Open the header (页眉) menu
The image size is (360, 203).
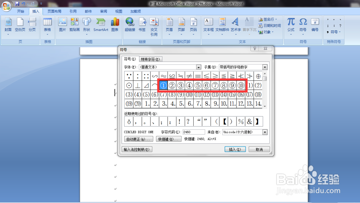pyautogui.click(x=169, y=26)
